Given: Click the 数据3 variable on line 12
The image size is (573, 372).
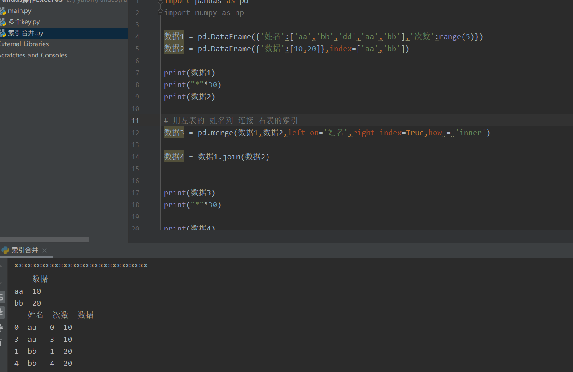Looking at the screenshot, I should coord(174,133).
